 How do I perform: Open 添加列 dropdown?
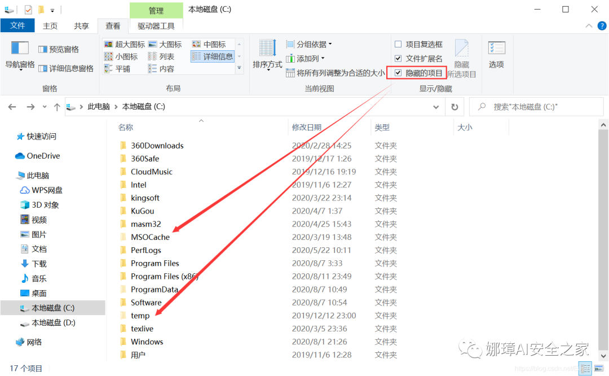[x=305, y=59]
